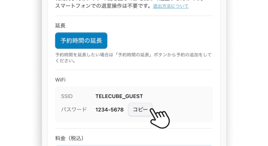268x146 pixels.
Task: Click the 予約時間の延長 blue button
Action: coord(81,41)
